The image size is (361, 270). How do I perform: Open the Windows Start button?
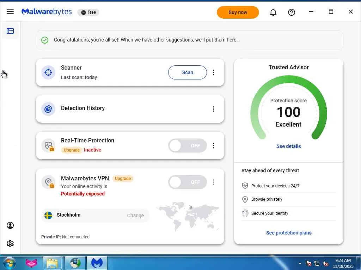10,263
